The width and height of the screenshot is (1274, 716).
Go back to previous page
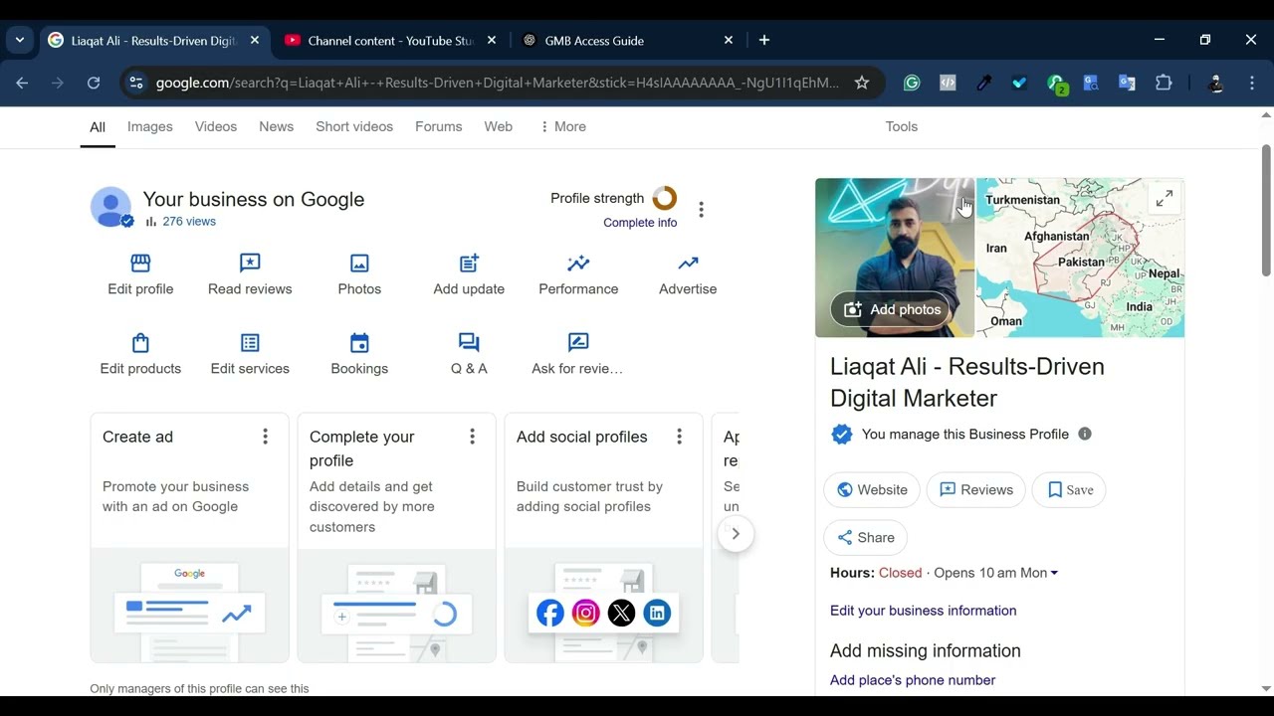click(22, 83)
